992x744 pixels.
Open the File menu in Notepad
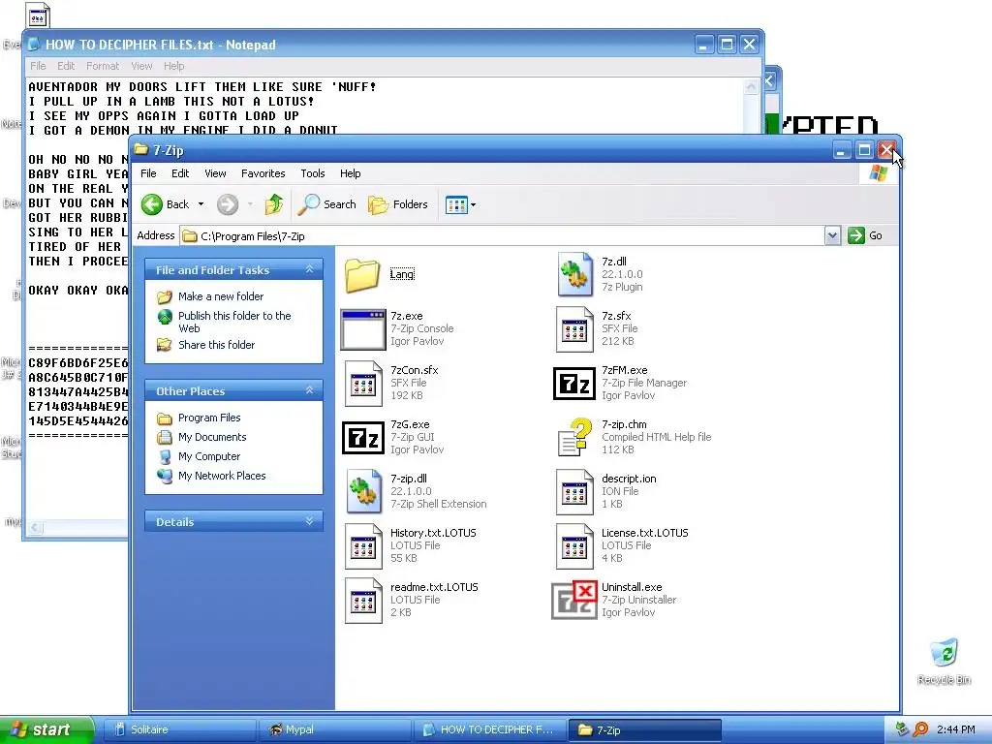click(38, 66)
